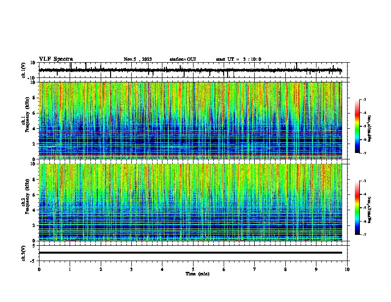Viewport: 391px width, 302px height.
Task: Click the "ch.1(V)" waveform axis label
Action: click(24, 70)
